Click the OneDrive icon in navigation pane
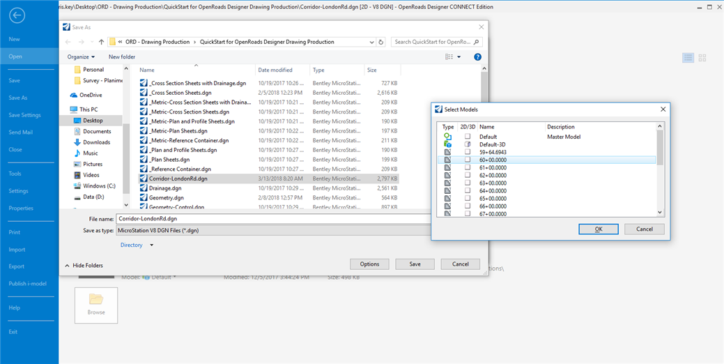The image size is (724, 364). coord(74,95)
